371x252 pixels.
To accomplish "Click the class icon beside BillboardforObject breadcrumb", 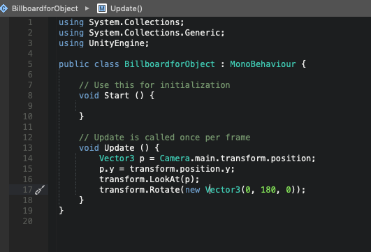I will pos(3,8).
